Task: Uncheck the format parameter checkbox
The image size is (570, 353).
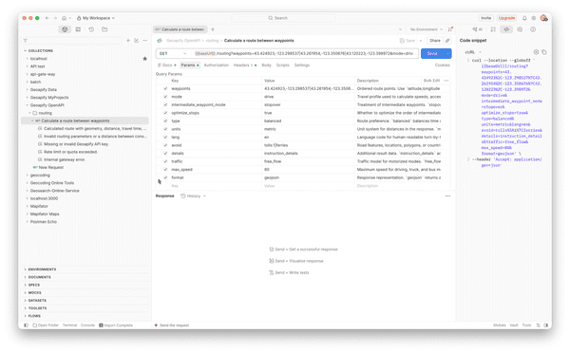Action: coord(165,177)
